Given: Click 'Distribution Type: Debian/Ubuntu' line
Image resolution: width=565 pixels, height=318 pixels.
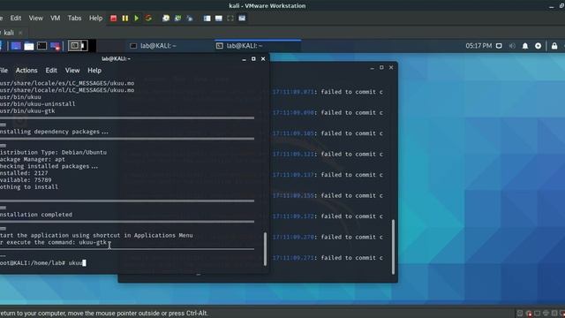Looking at the screenshot, I should tap(53, 152).
